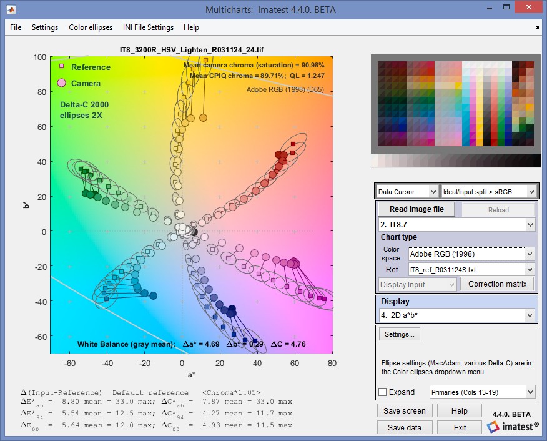Click the Settings... button
Viewport: 547px width, 441px height.
tap(400, 334)
